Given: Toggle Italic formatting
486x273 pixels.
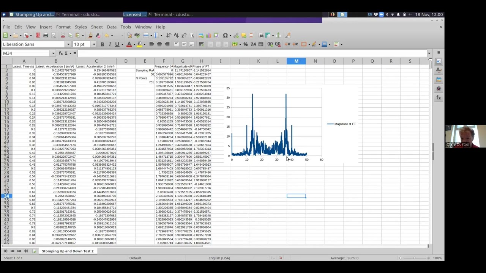Looking at the screenshot, I should (x=110, y=44).
